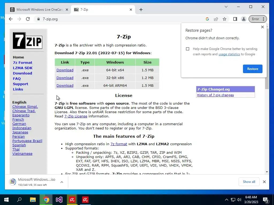274x205 pixels.
Task: Switch language to Spanish
Action: coord(19,145)
